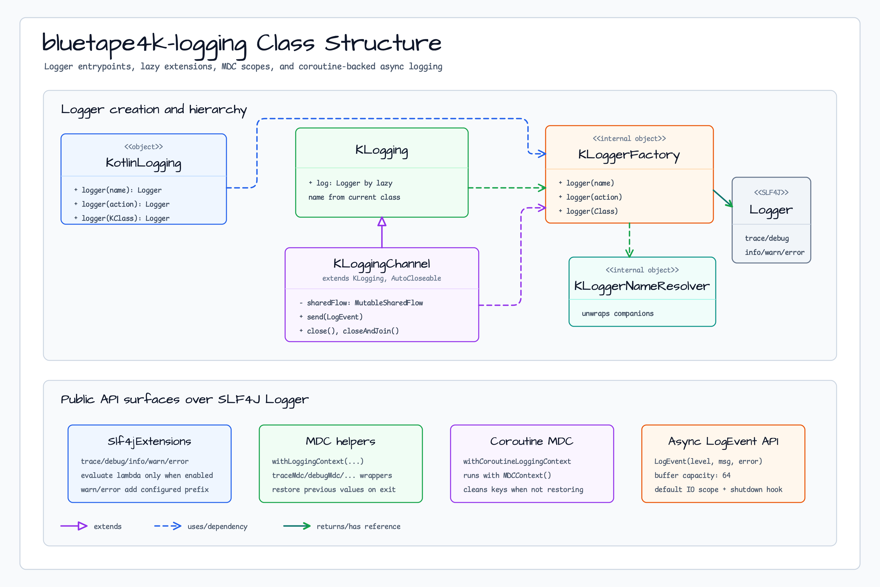Click 'runs with MDCContext()' text
Image resolution: width=880 pixels, height=587 pixels.
pos(507,475)
